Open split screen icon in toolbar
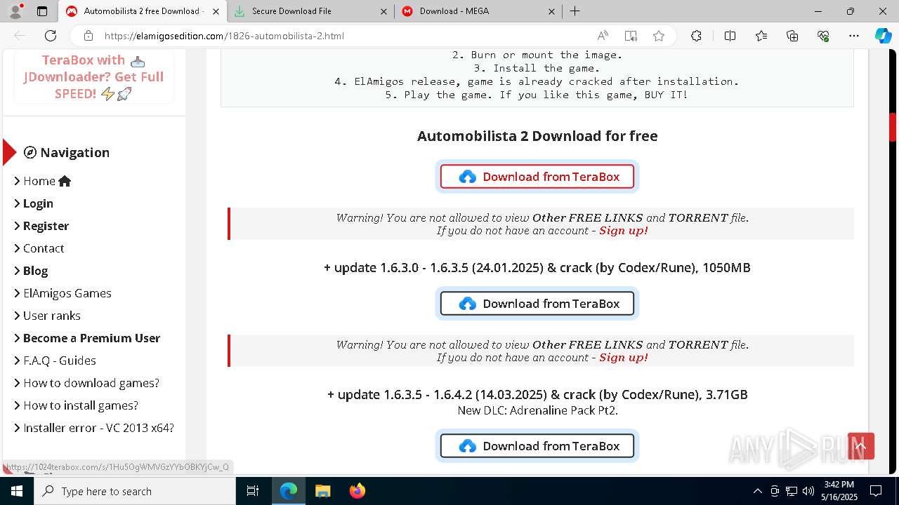This screenshot has height=505, width=899. (730, 36)
